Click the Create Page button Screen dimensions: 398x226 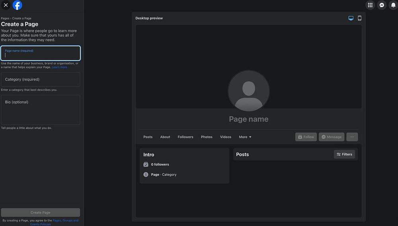[41, 212]
